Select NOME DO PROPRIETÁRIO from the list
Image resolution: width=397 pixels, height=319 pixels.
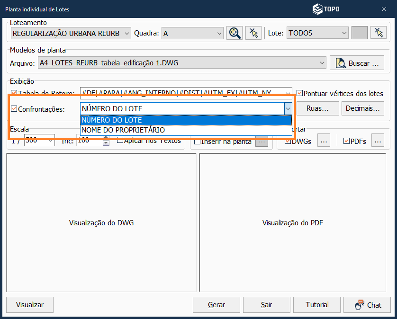(123, 130)
